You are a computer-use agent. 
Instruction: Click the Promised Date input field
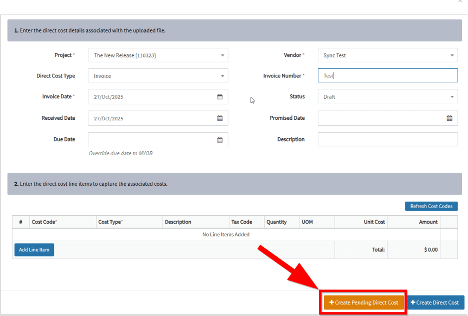pos(380,118)
